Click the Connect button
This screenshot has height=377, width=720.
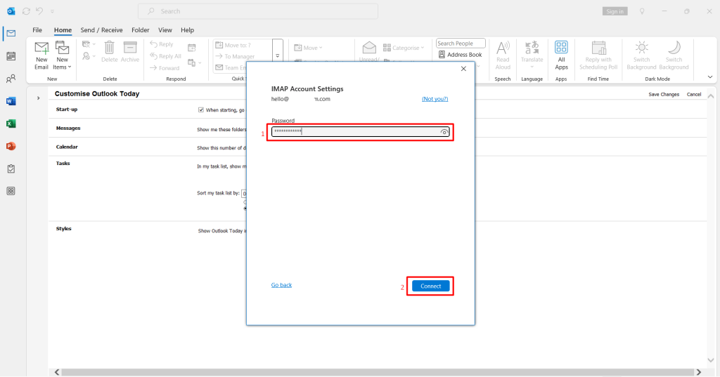coord(431,286)
